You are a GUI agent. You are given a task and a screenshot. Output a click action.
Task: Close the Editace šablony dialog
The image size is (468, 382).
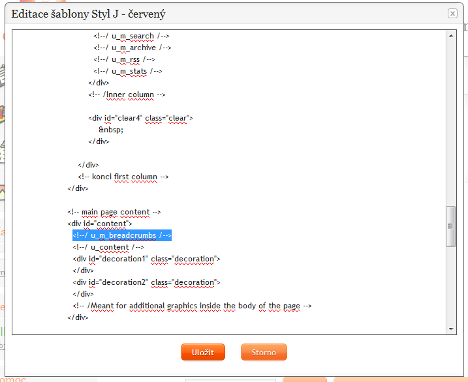click(452, 13)
